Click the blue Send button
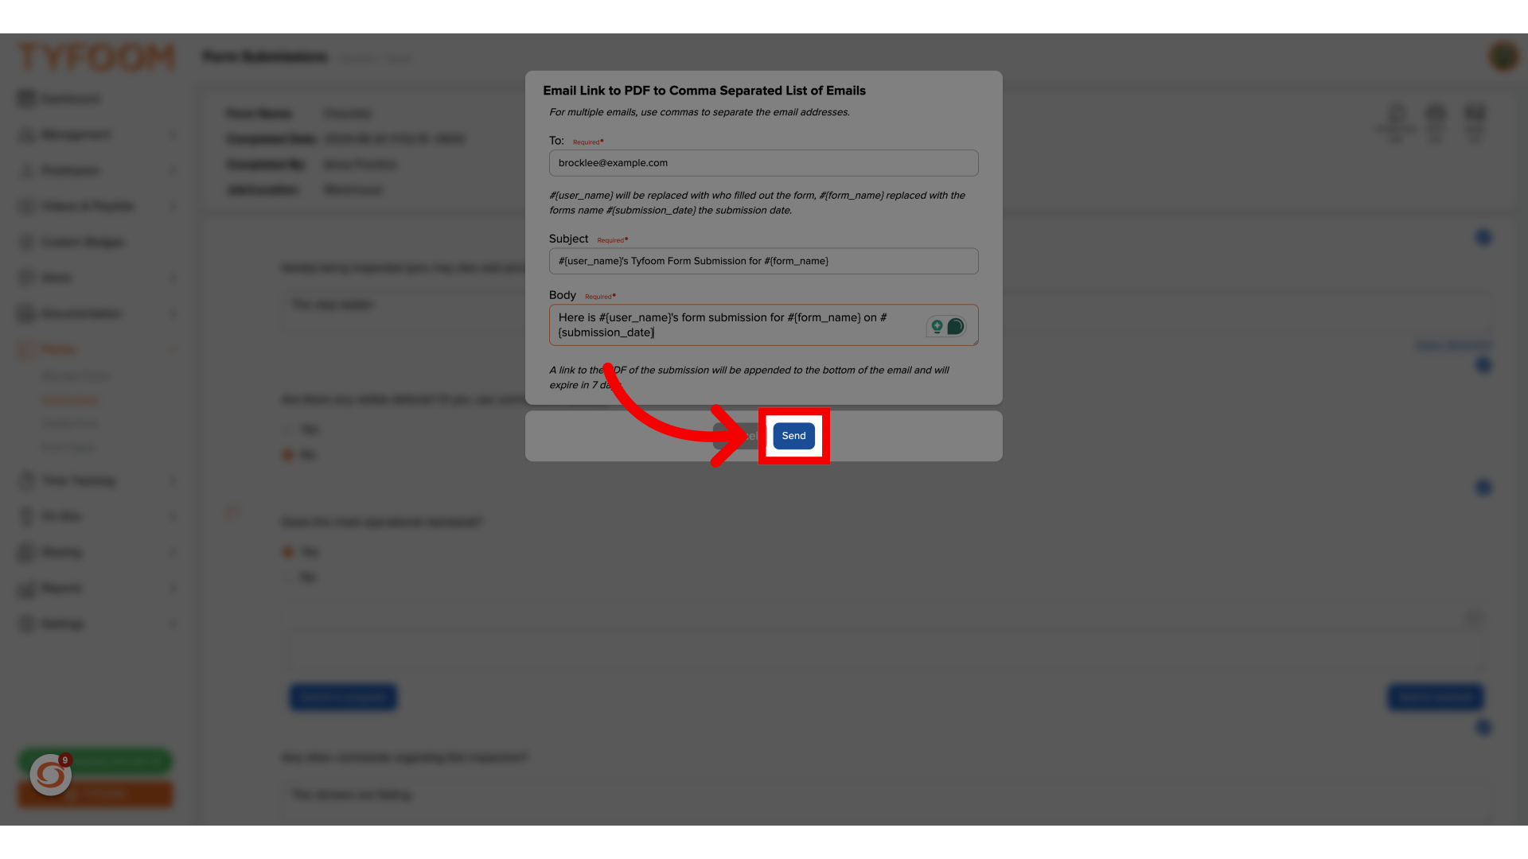The height and width of the screenshot is (859, 1528). (793, 436)
